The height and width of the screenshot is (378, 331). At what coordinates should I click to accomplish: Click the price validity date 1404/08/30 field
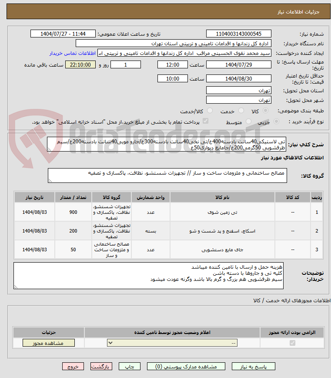tap(238, 78)
